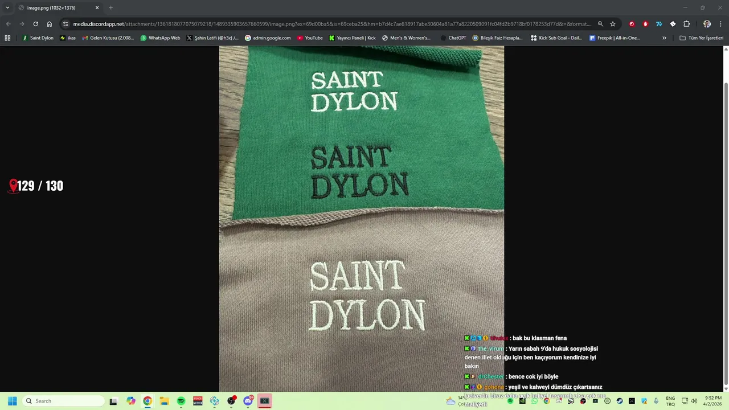
Task: Open a new browser tab
Action: point(110,7)
